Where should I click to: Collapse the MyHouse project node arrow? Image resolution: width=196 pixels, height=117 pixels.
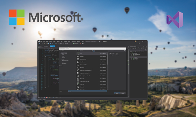131,53
